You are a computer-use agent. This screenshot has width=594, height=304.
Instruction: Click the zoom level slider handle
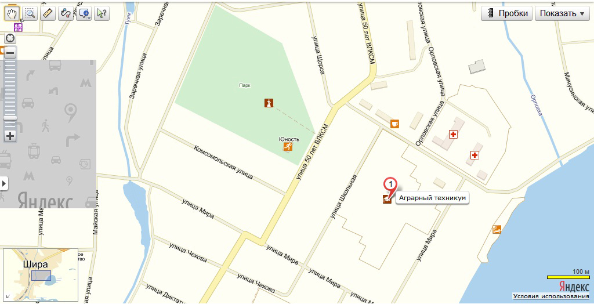point(10,118)
